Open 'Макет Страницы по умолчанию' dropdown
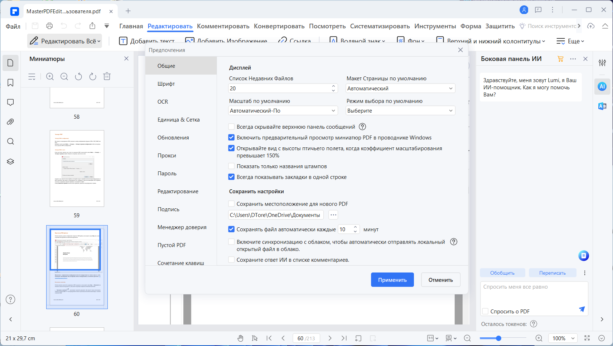 pos(400,88)
